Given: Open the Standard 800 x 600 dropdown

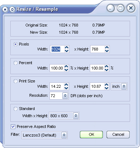Looking at the screenshot, I should point(76,116).
